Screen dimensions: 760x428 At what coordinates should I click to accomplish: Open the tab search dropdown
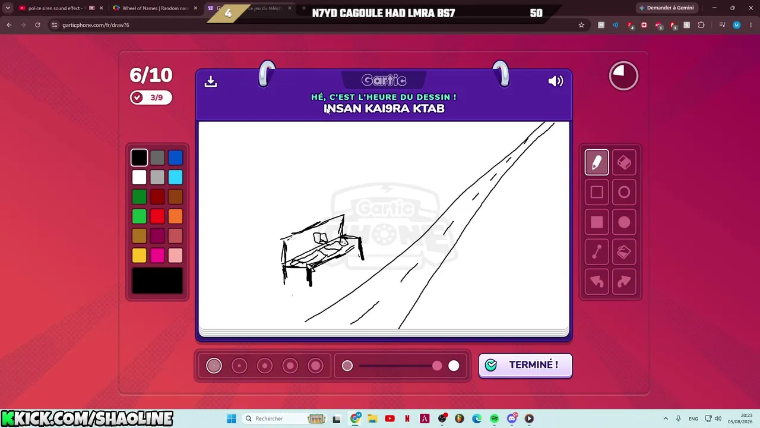[x=8, y=8]
